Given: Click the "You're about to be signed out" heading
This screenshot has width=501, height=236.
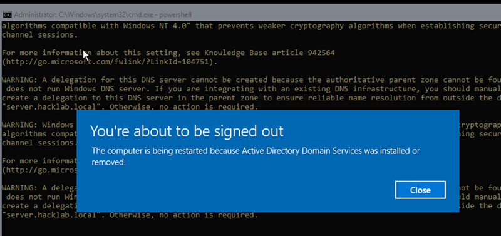Looking at the screenshot, I should [187, 131].
